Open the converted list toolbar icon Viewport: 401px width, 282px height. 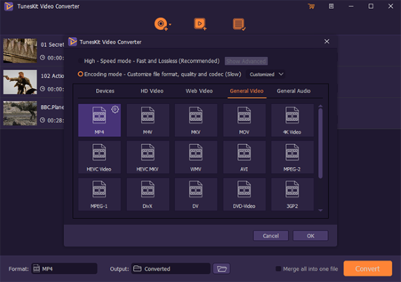coord(239,24)
